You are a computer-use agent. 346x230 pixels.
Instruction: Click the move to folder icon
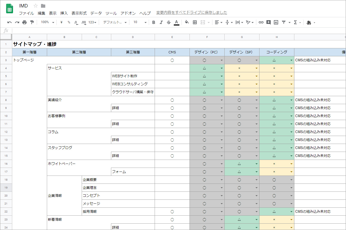[43, 6]
